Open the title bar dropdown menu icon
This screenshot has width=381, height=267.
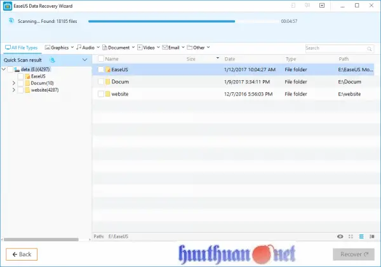point(322,5)
